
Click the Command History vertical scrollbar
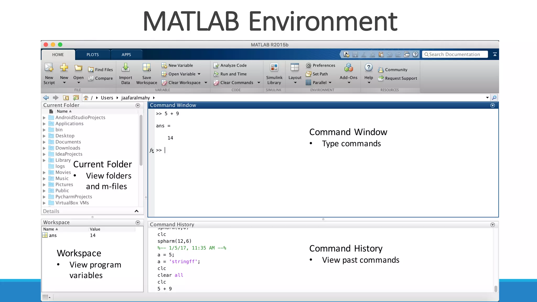[x=496, y=289]
